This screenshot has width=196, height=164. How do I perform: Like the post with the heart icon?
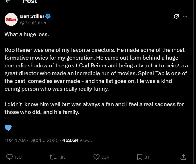[96, 157]
